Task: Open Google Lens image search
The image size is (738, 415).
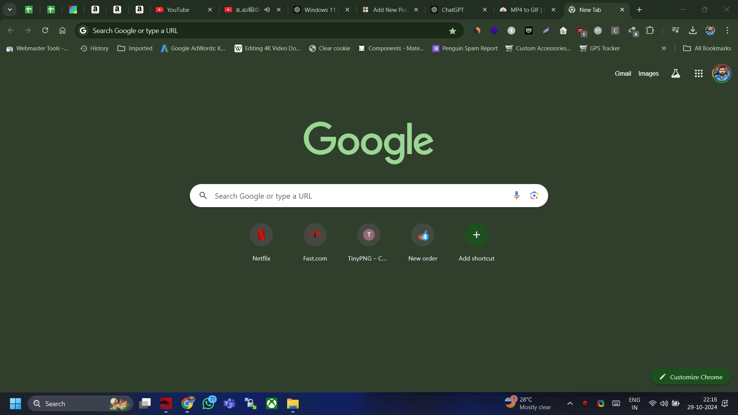Action: 534,196
